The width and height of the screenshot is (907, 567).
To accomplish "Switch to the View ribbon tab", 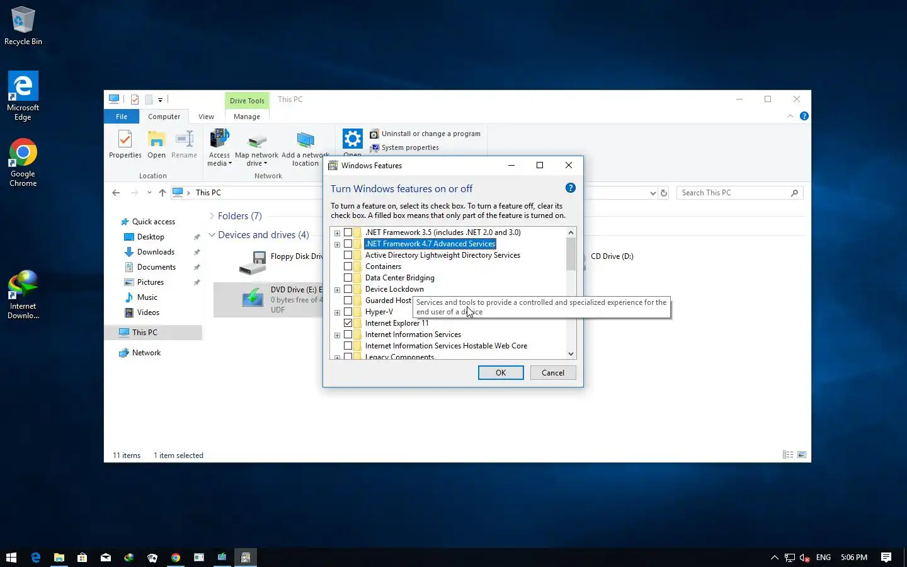I will 206,117.
